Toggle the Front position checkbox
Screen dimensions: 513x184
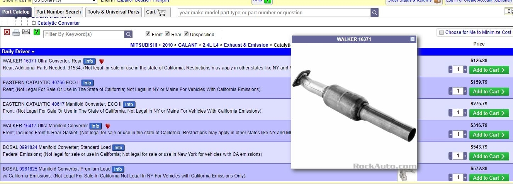tap(148, 34)
